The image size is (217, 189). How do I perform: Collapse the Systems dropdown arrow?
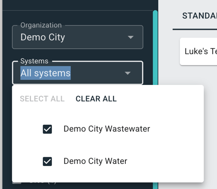pyautogui.click(x=127, y=73)
